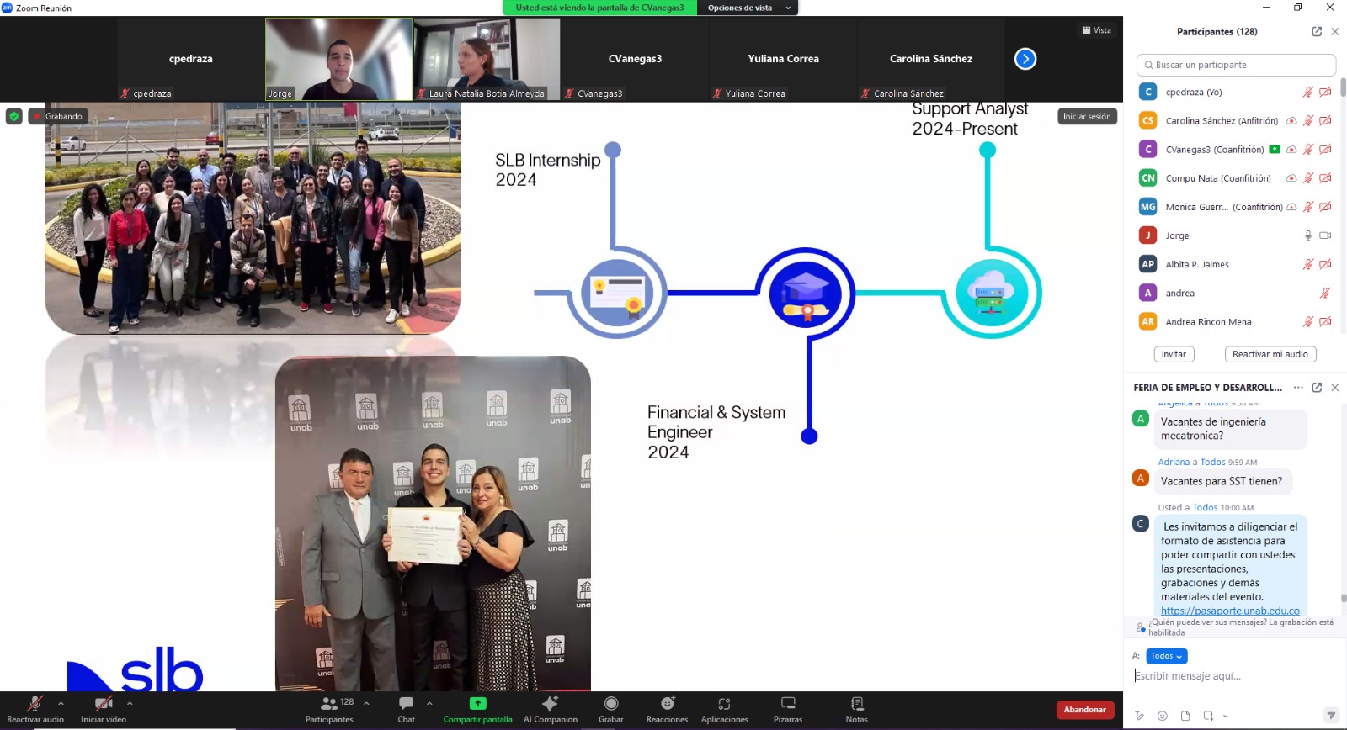
Task: Open the Vista layout menu
Action: (x=1096, y=30)
